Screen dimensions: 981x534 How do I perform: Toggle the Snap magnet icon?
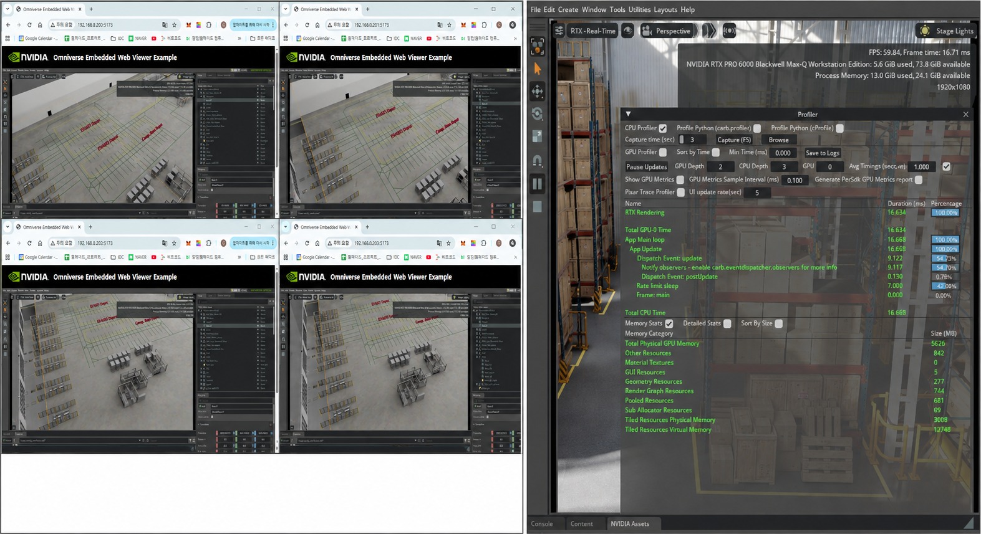coord(537,161)
